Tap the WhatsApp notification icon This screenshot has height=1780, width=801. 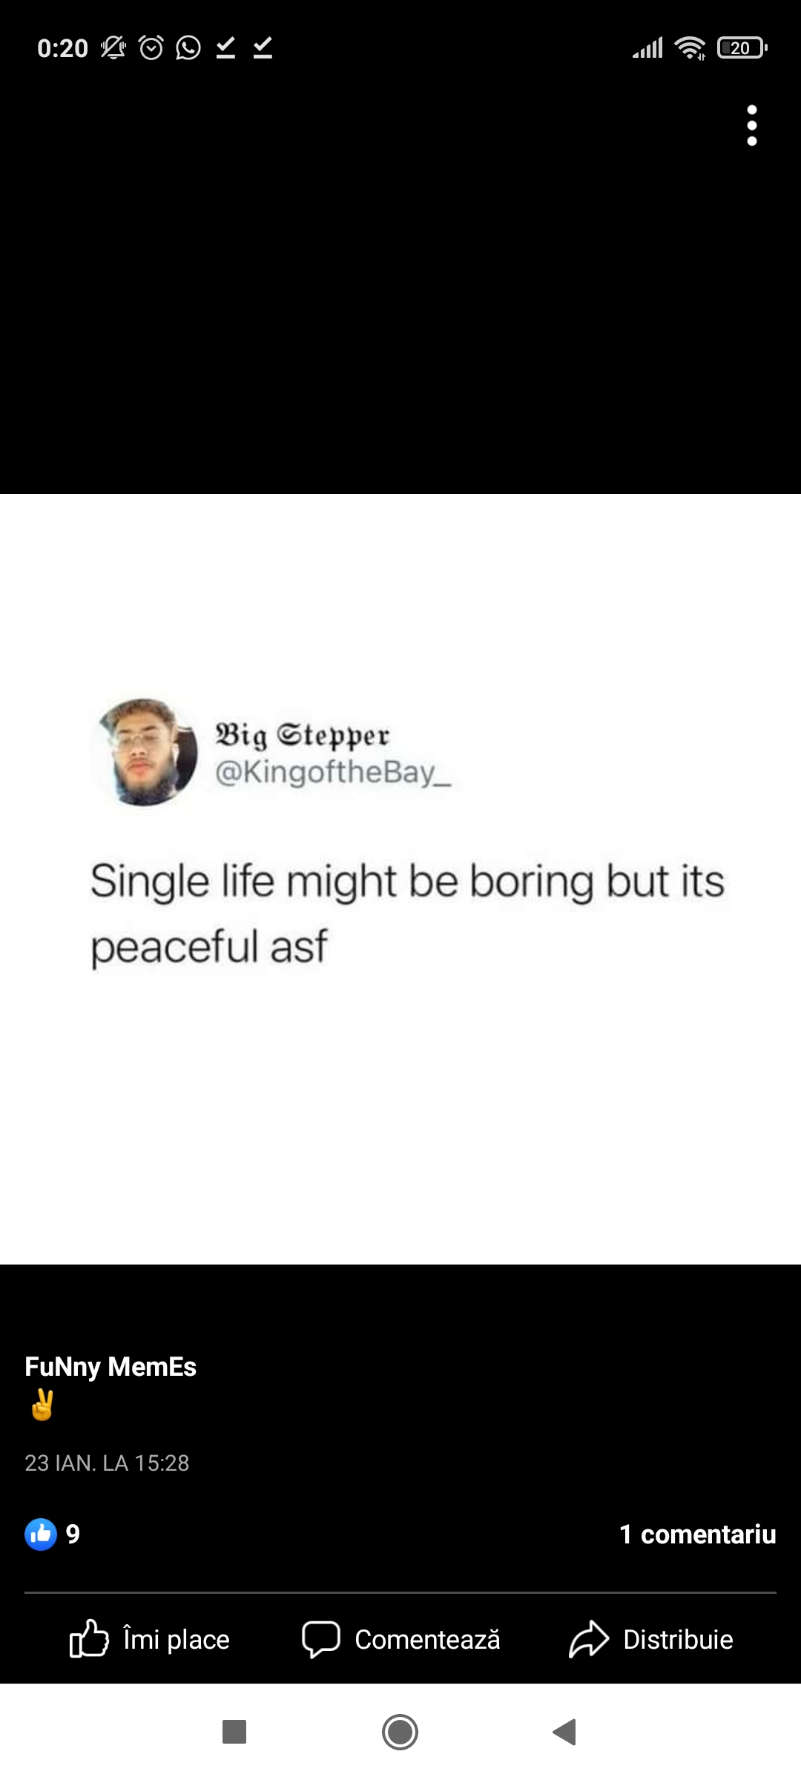pos(188,48)
